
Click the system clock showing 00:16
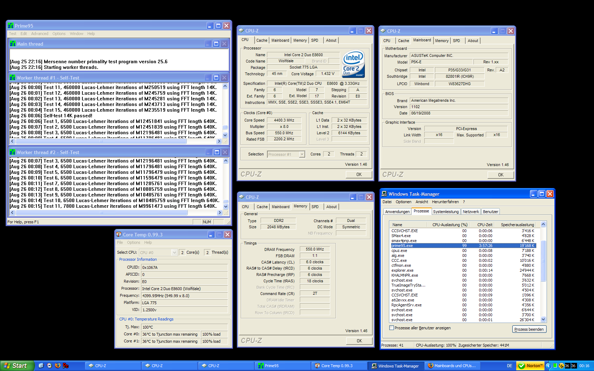coord(584,366)
